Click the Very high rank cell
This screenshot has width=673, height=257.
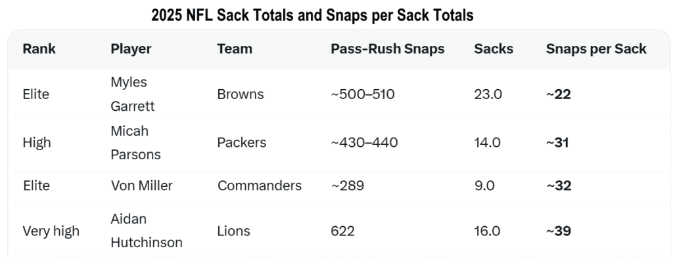tap(51, 231)
